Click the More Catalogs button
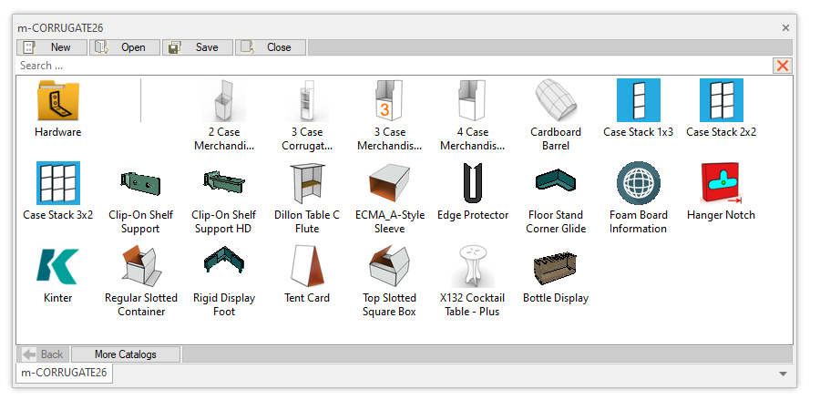Image resolution: width=820 pixels, height=400 pixels. (126, 354)
